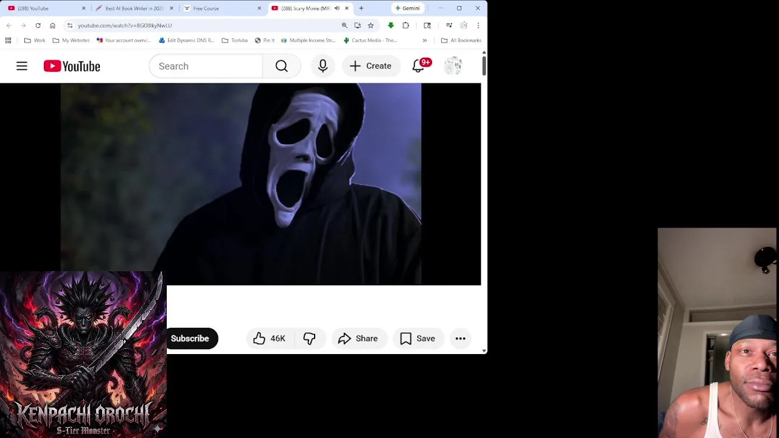The width and height of the screenshot is (779, 438).
Task: Open Edit Dynamic DNS bookmark
Action: 186,40
